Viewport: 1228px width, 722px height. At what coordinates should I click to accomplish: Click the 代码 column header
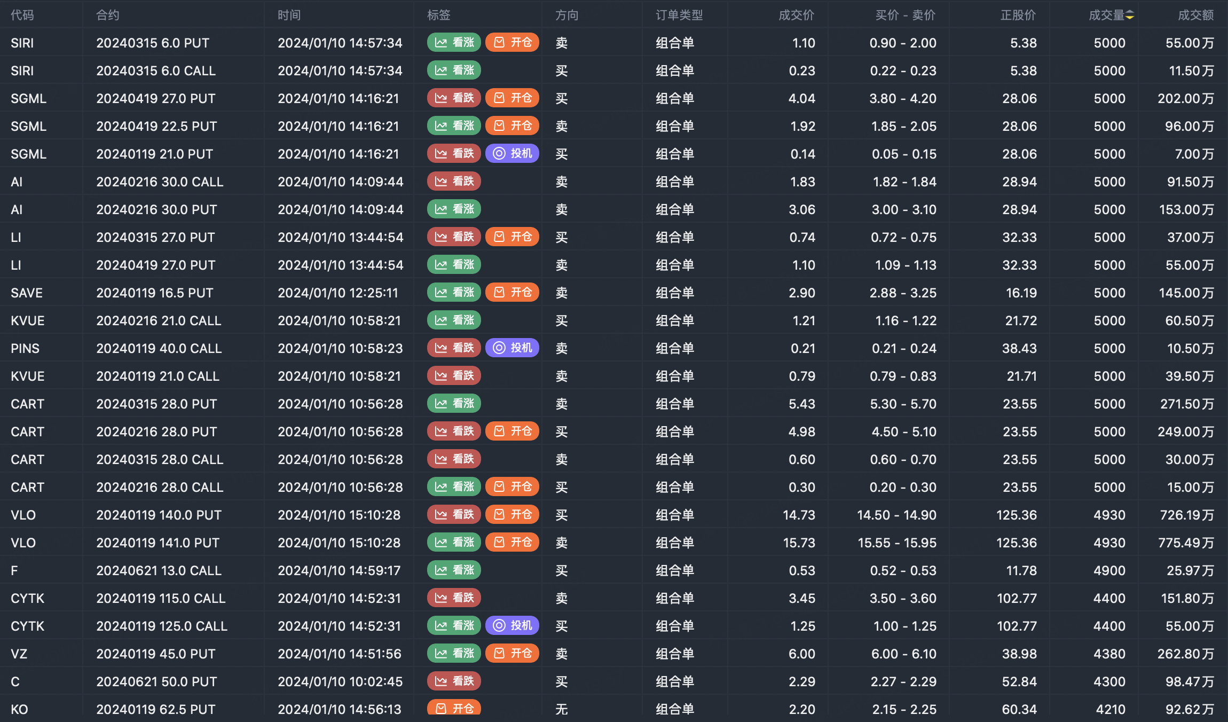click(x=22, y=15)
